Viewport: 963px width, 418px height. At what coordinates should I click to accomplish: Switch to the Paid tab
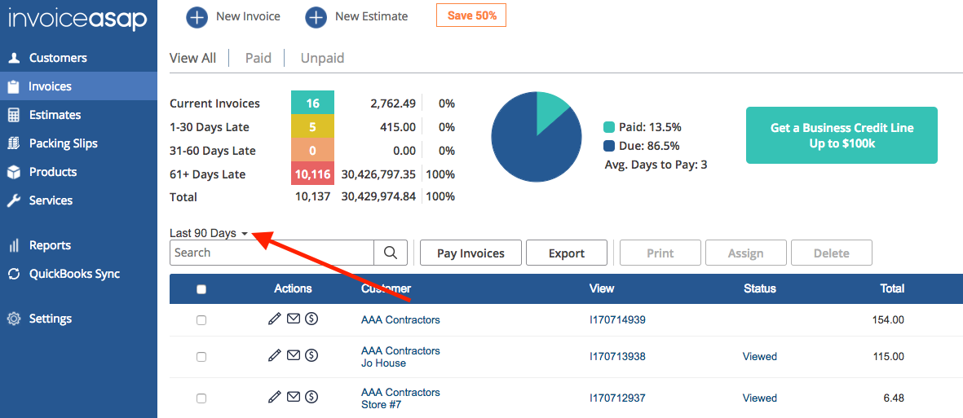[x=258, y=58]
